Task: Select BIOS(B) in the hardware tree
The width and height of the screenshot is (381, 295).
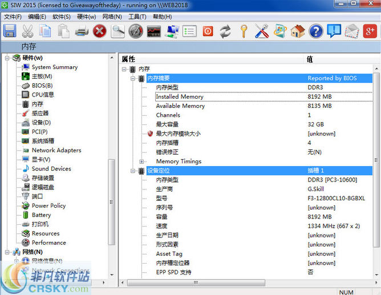Action: (42, 86)
